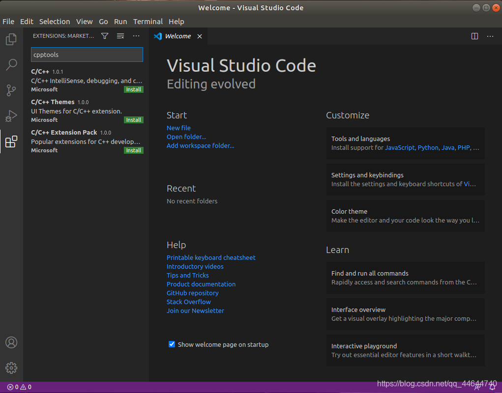Viewport: 502px width, 393px height.
Task: Split the editor to the right
Action: pos(474,36)
